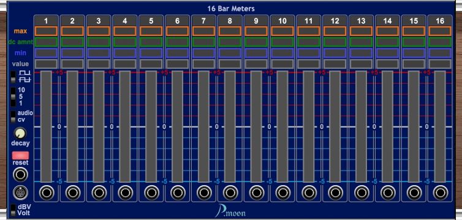
Task: Click the bar meter of channel 8
Action: pos(230,127)
